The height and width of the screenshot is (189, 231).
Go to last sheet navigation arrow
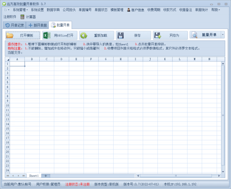[23, 176]
